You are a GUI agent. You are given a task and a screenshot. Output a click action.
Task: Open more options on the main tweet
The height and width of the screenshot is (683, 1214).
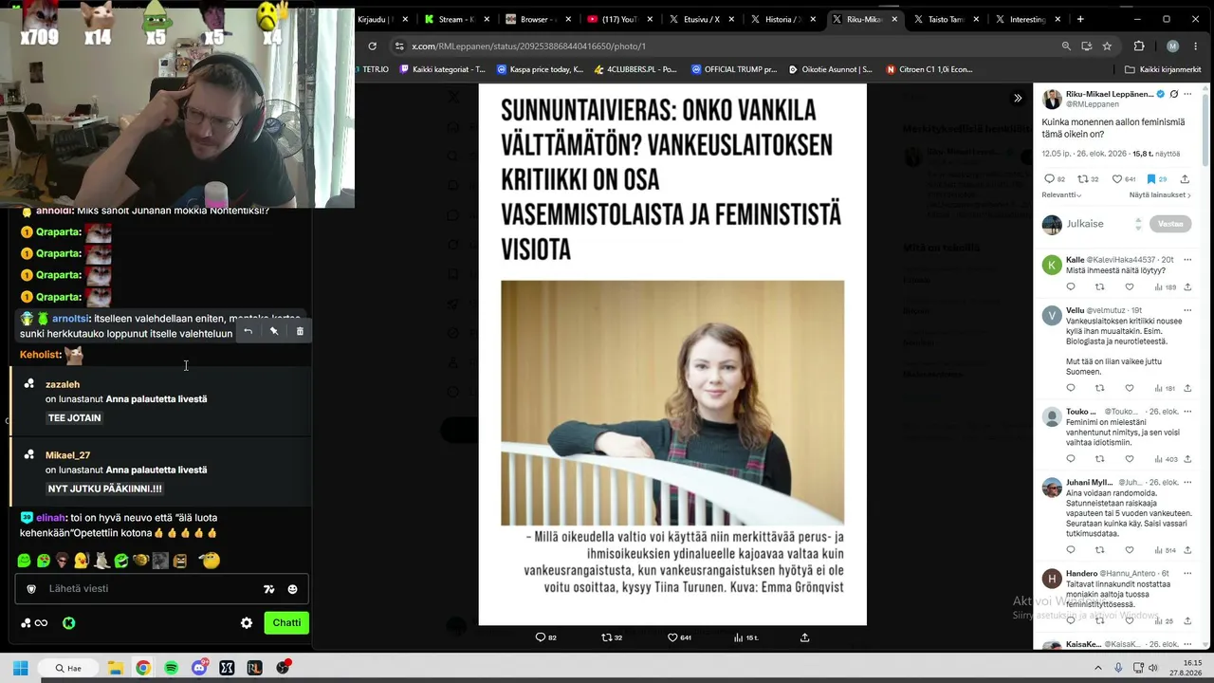tap(1187, 95)
